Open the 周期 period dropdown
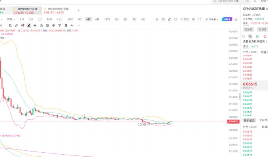Screen dimensions: 268x157 click(11, 19)
